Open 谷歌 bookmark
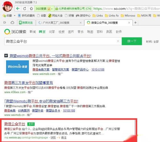This screenshot has width=160, height=142. click(x=42, y=16)
